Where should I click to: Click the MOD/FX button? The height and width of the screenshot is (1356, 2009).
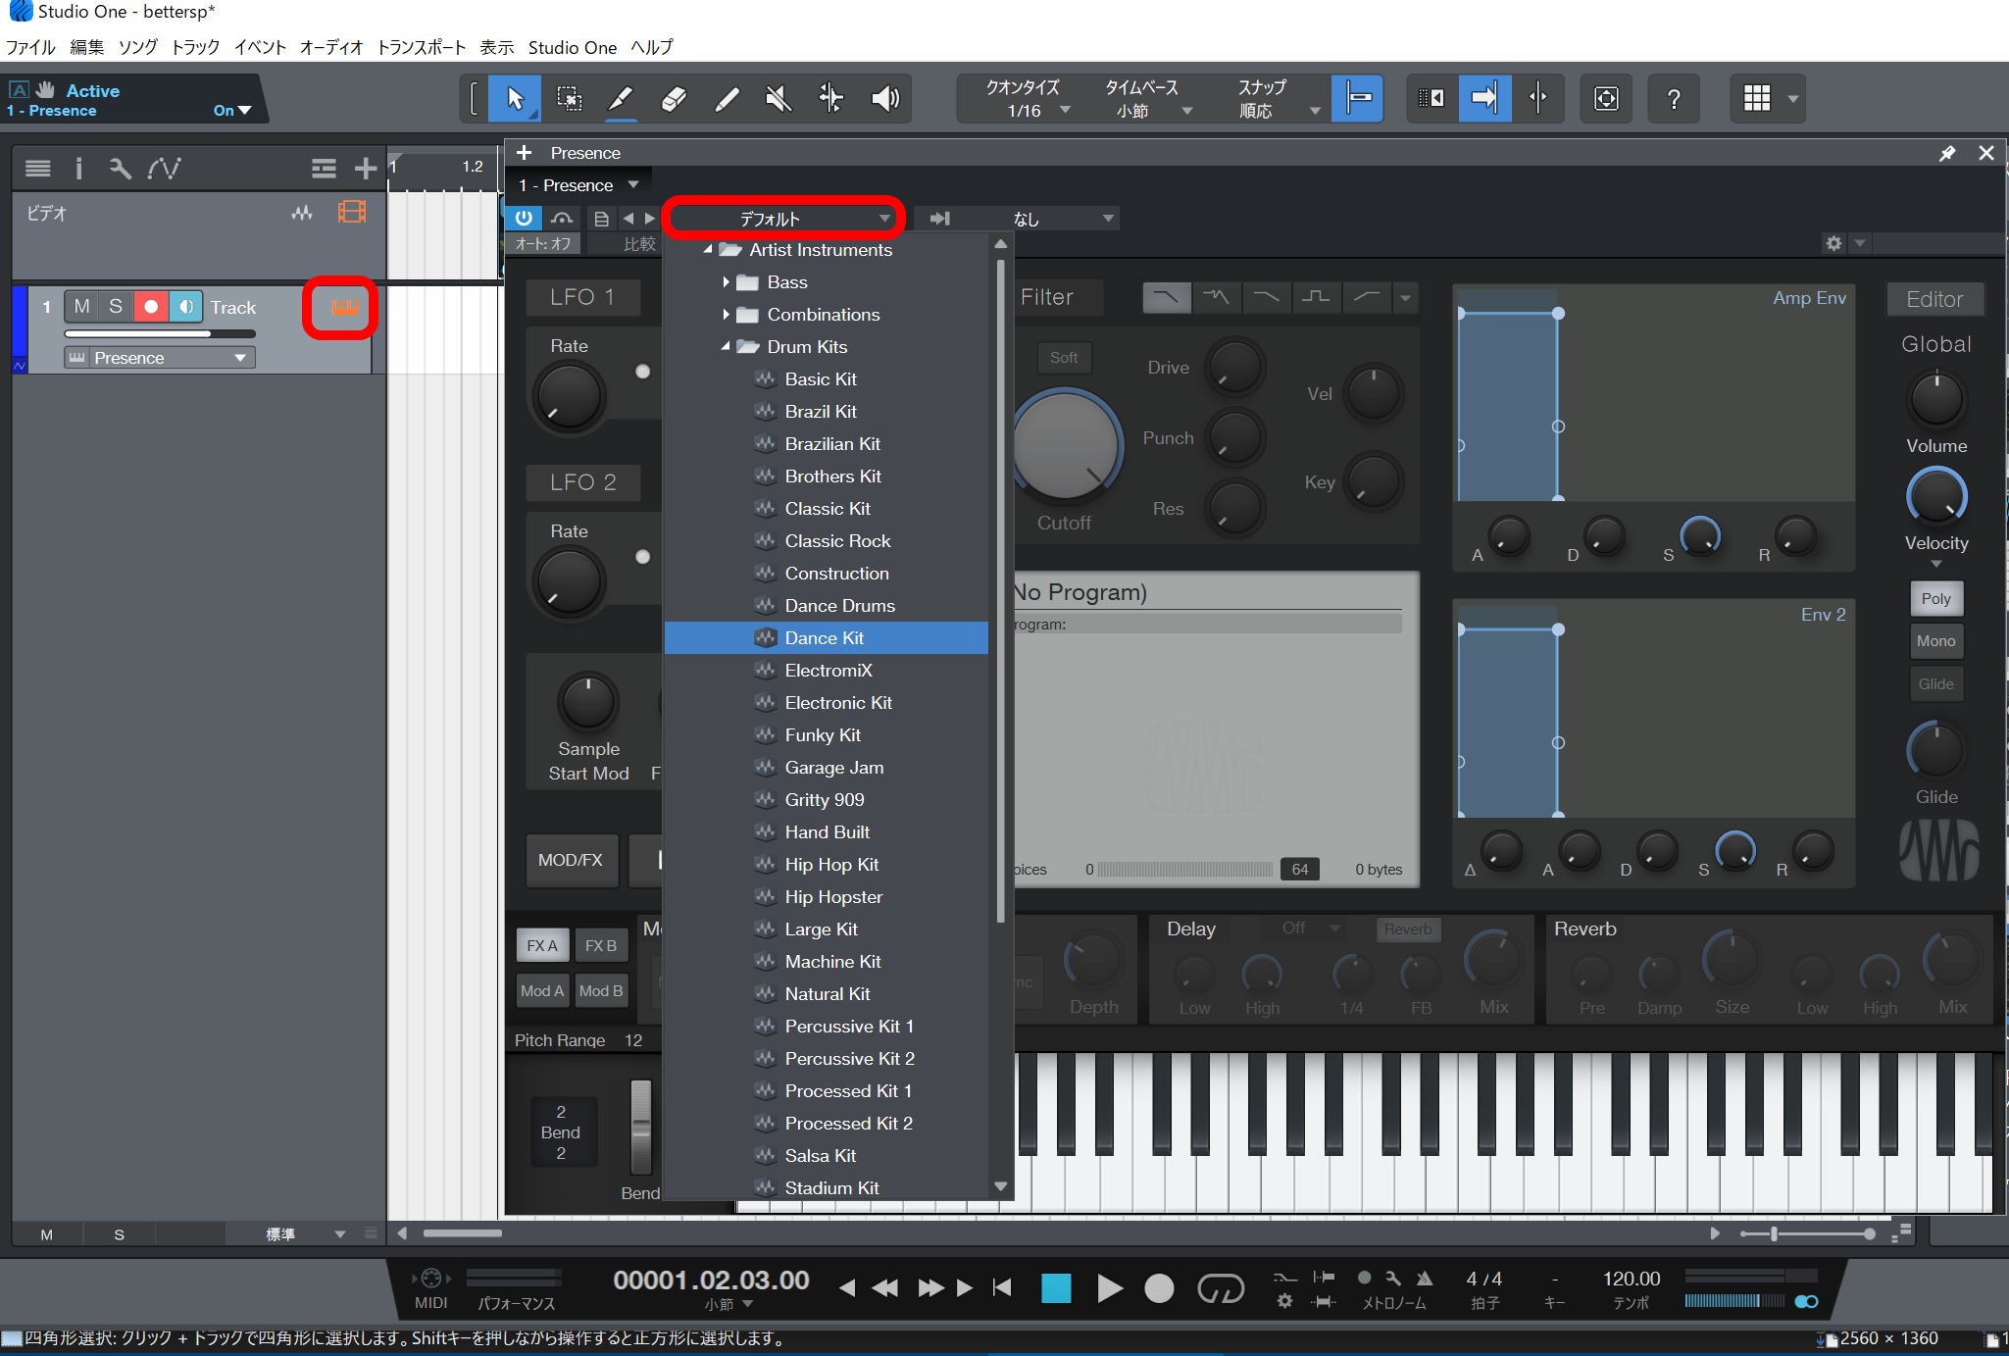pos(571,860)
